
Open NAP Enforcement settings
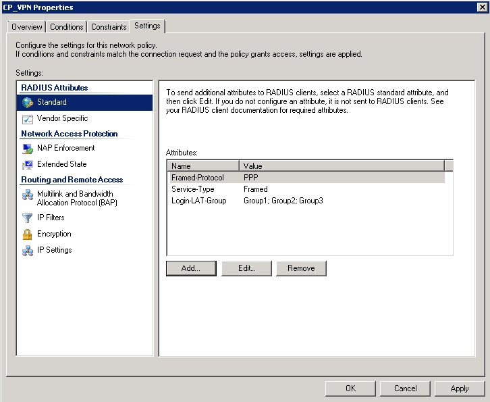click(x=84, y=148)
